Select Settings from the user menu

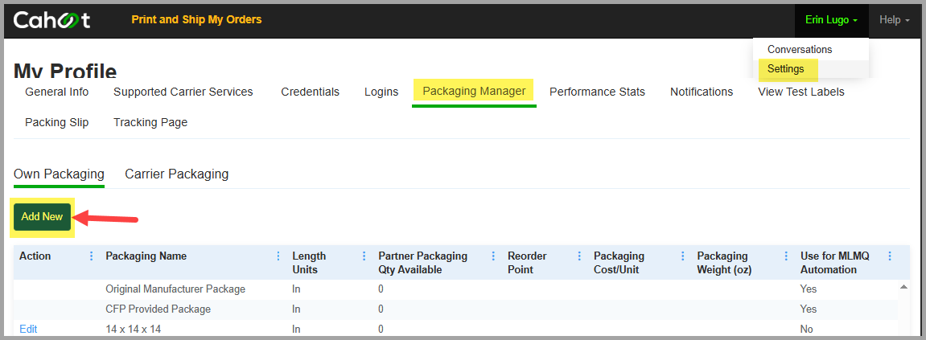coord(785,69)
